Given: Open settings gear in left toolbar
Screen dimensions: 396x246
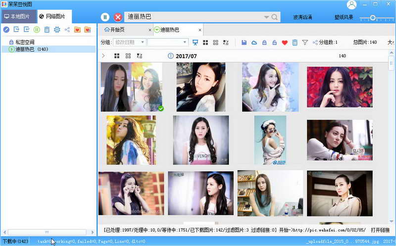Looking at the screenshot, I should click(x=57, y=30).
